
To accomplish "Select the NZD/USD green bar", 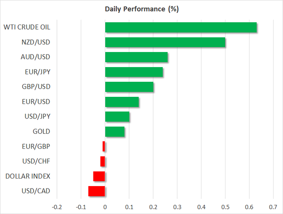I will pyautogui.click(x=165, y=43).
